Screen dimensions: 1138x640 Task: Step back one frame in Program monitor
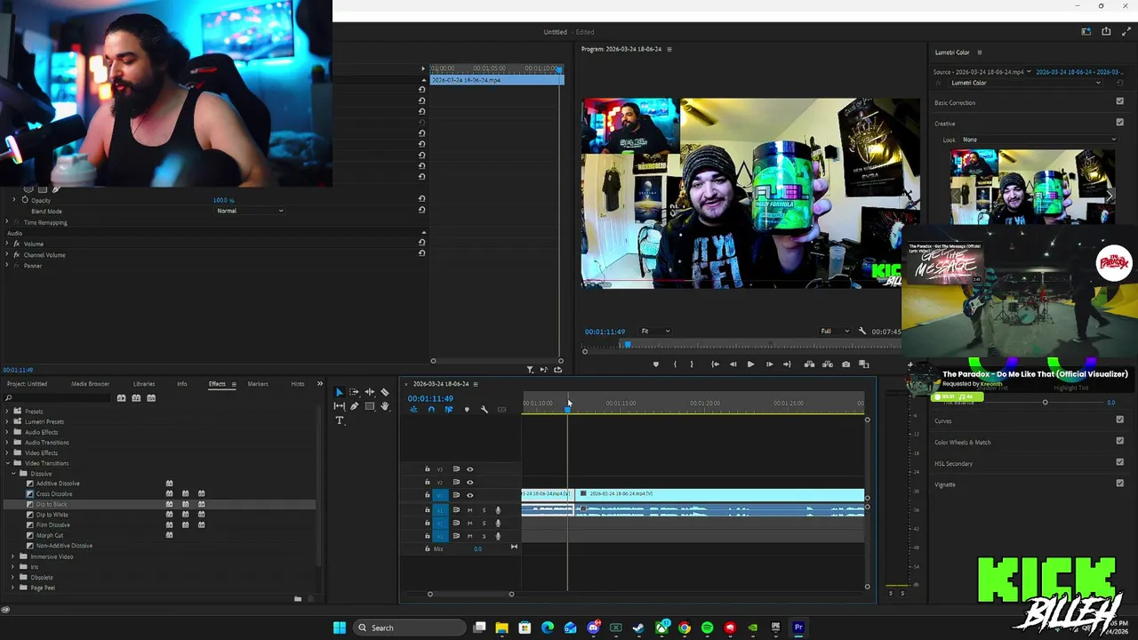tap(733, 364)
